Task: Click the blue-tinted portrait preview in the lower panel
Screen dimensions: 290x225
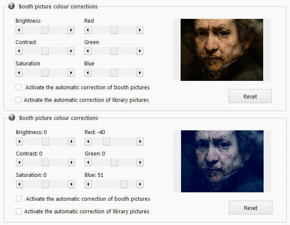Action: [x=222, y=161]
